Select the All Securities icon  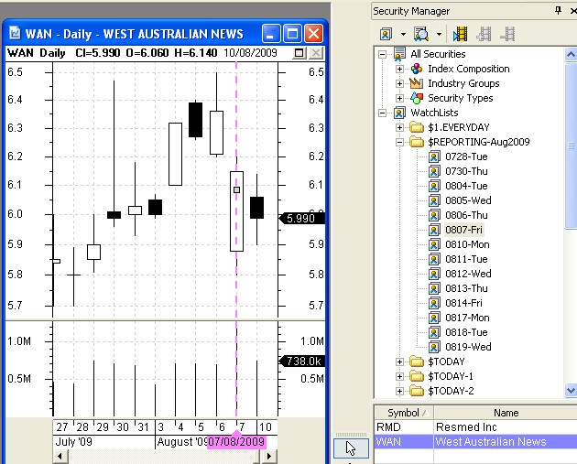(x=399, y=54)
